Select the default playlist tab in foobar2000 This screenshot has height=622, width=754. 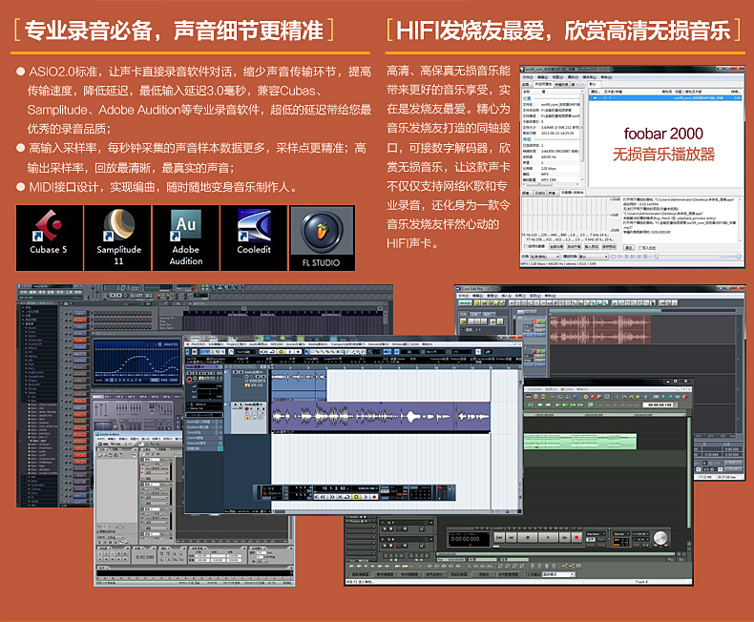595,84
